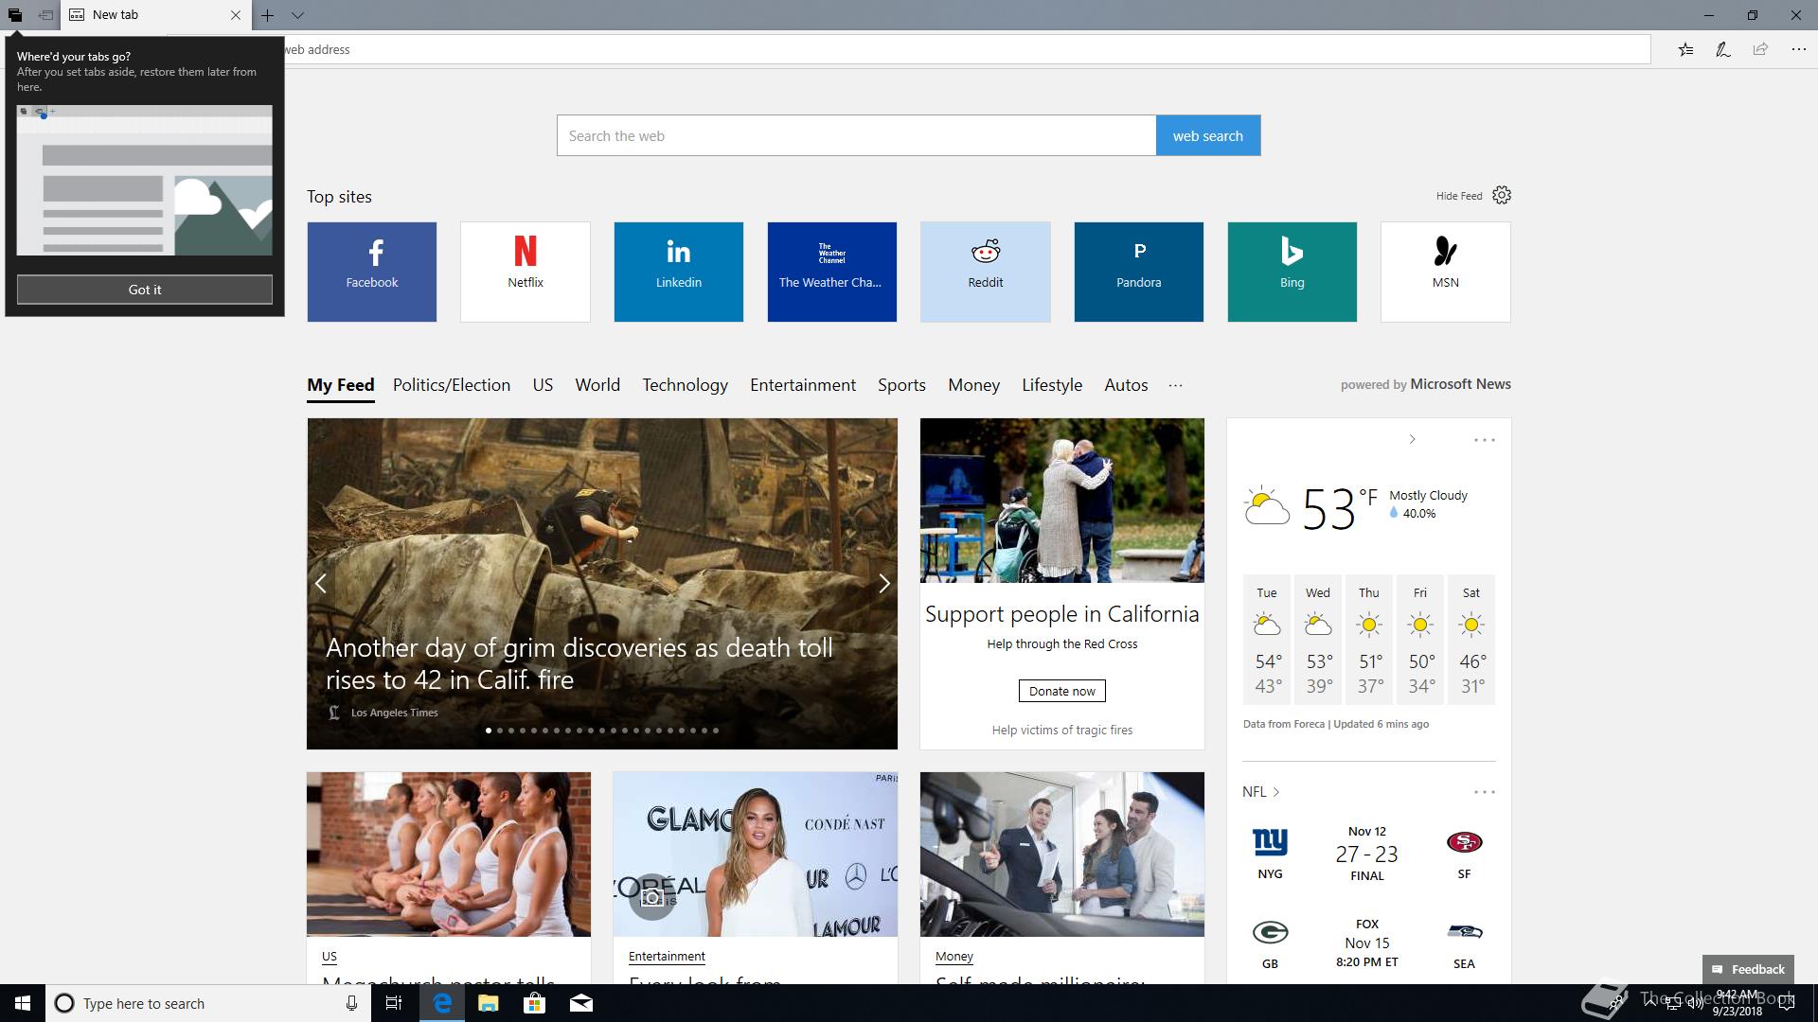Click the Hide Feed link
The width and height of the screenshot is (1818, 1022).
point(1459,196)
